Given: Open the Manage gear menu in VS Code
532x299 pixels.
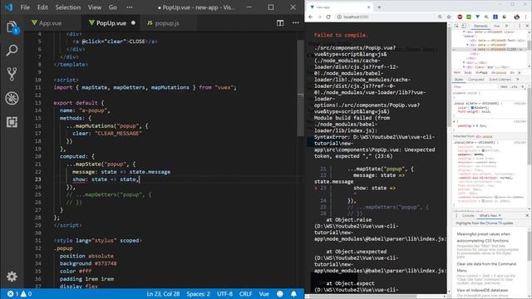Looking at the screenshot, I should pos(12,277).
